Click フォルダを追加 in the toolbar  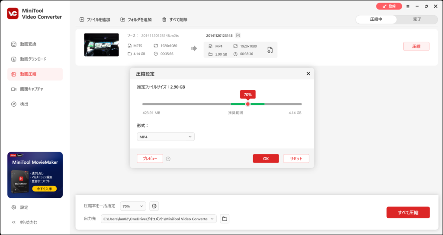tap(136, 20)
